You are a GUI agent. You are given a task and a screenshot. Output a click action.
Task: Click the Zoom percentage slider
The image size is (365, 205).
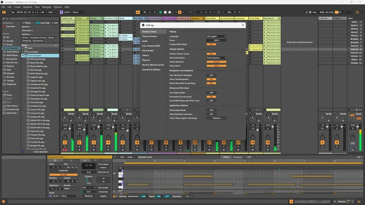tap(216, 40)
